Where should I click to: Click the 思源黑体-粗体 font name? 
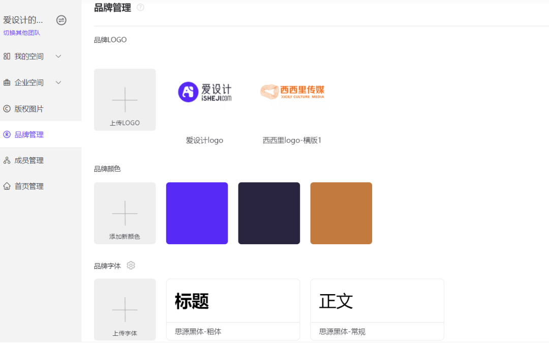(x=198, y=331)
